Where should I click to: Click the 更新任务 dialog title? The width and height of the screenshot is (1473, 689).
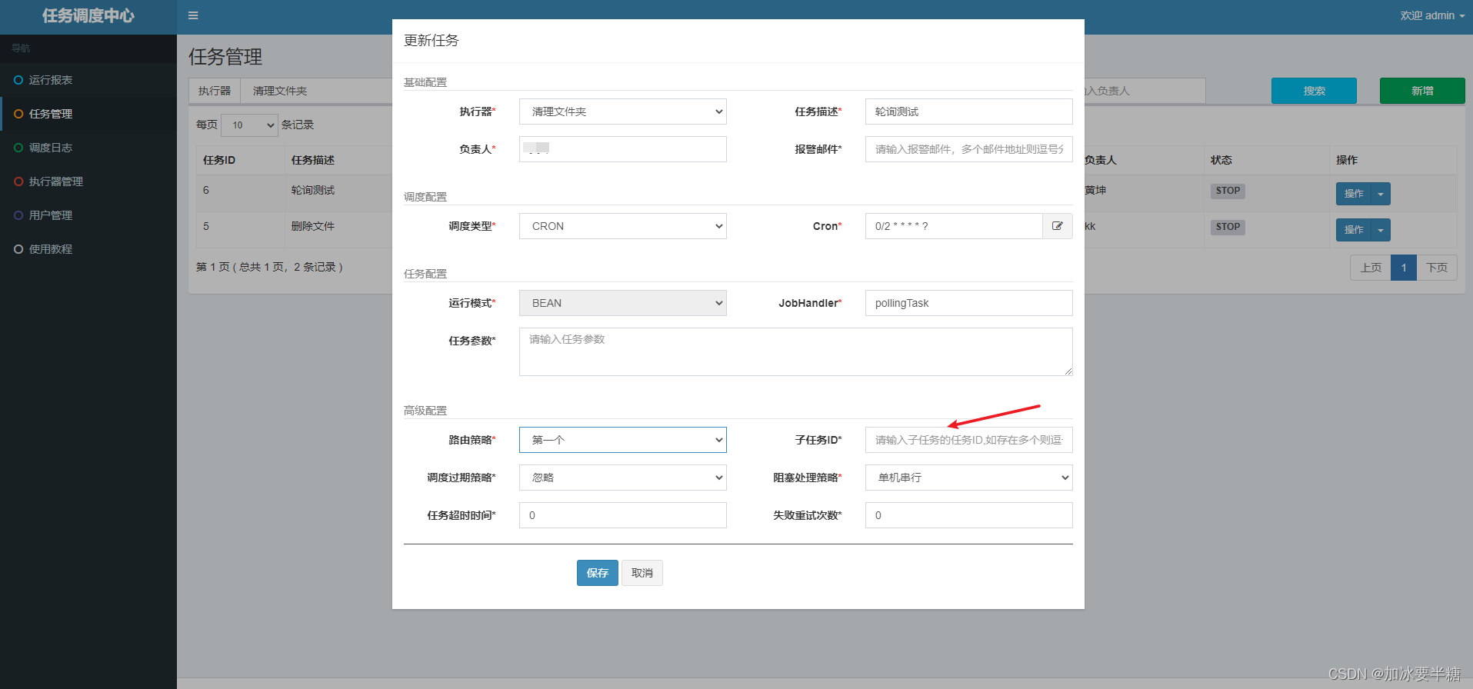coord(432,41)
